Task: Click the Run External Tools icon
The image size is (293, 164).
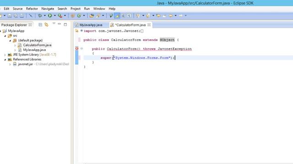Action: point(60,16)
